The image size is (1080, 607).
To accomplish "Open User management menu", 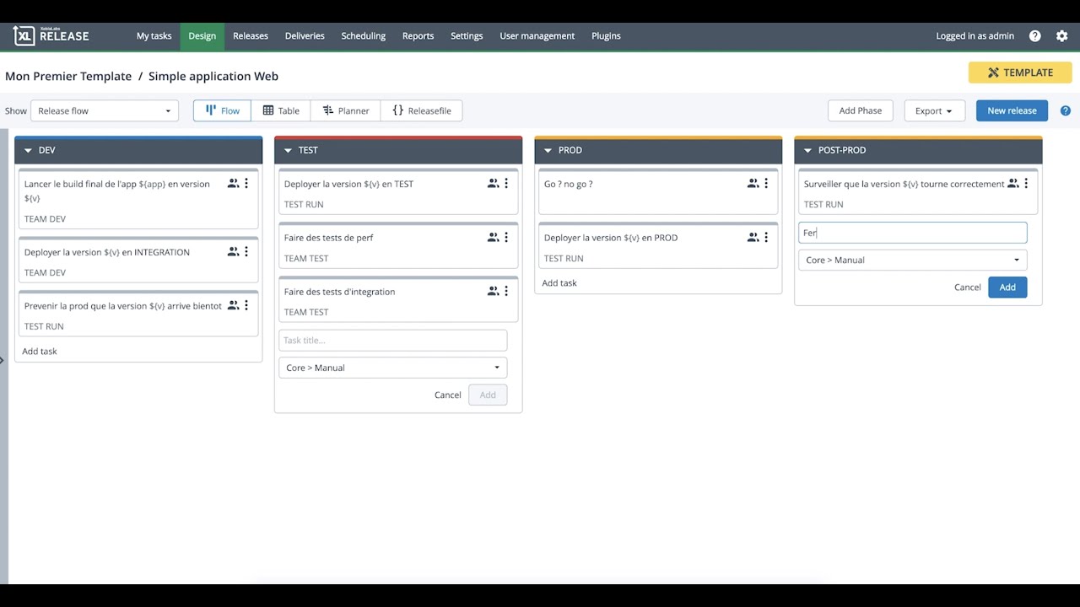I will coord(537,36).
